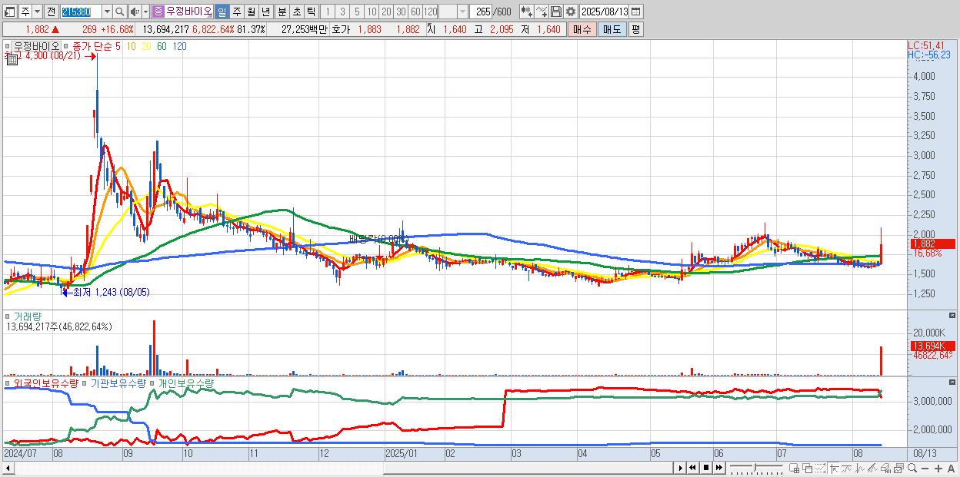Click the speaker sound icon
The image size is (960, 477).
coord(135,12)
